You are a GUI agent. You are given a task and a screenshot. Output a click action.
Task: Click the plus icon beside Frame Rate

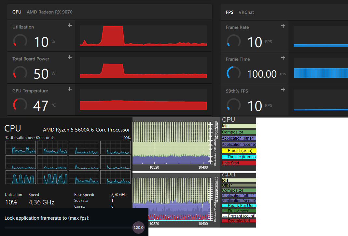tap(283, 26)
